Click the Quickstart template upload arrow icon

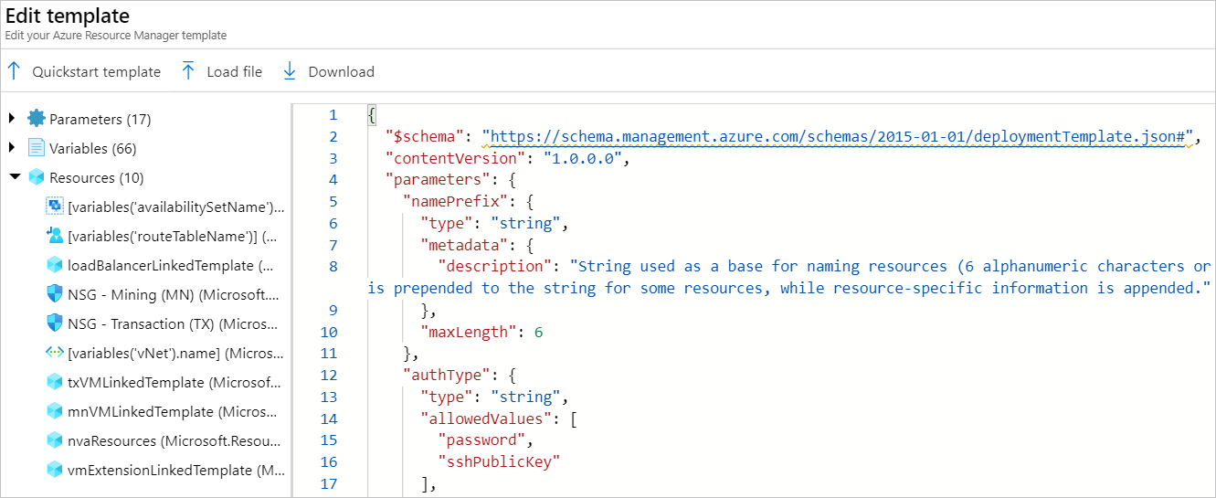14,71
